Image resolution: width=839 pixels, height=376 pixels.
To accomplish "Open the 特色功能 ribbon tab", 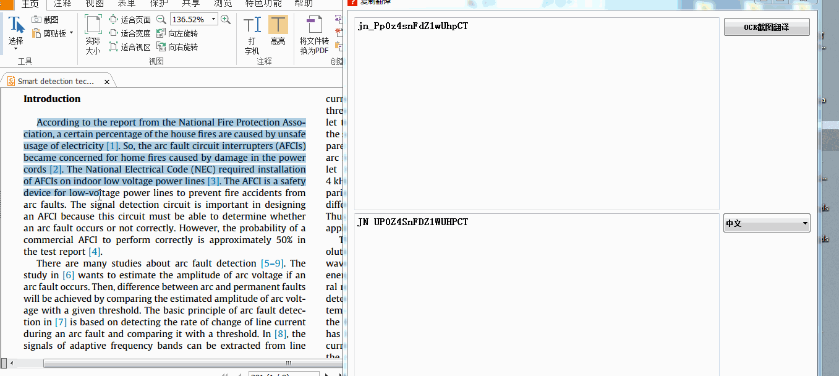I will [x=263, y=4].
